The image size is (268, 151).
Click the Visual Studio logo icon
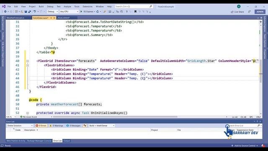point(4,7)
